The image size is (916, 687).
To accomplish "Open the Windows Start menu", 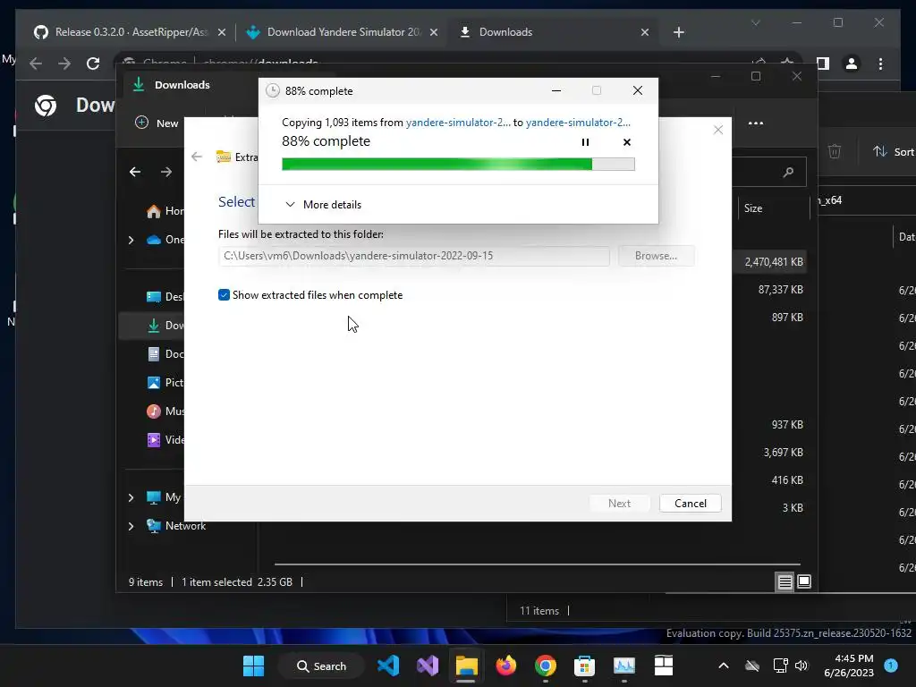I will [253, 666].
